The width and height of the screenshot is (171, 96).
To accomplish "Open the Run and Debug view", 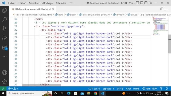I will pyautogui.click(x=5, y=38).
